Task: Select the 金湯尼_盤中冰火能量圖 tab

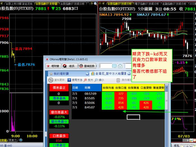Action: (x=111, y=73)
